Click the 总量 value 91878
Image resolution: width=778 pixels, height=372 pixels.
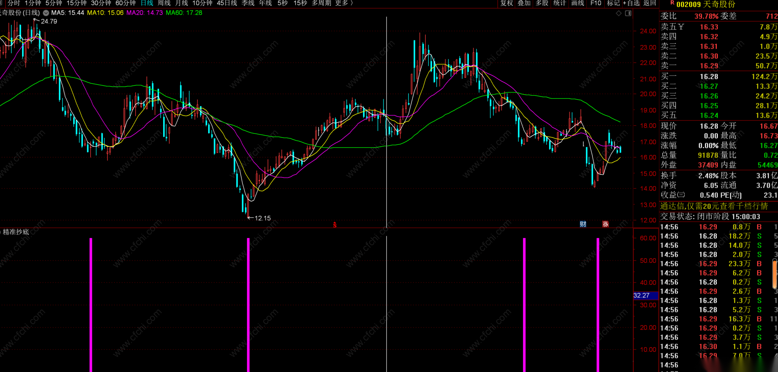click(x=708, y=155)
